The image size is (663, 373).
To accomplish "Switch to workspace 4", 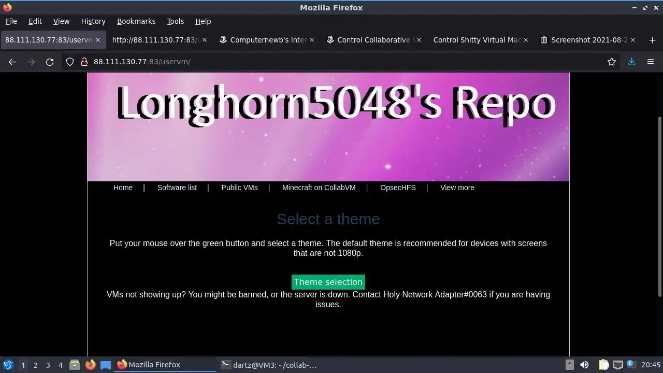I will click(x=60, y=365).
